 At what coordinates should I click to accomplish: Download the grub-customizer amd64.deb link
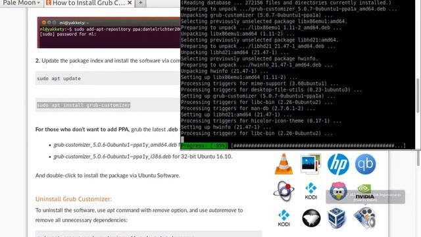115,145
